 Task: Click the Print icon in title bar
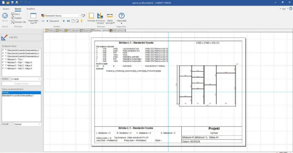[17, 3]
